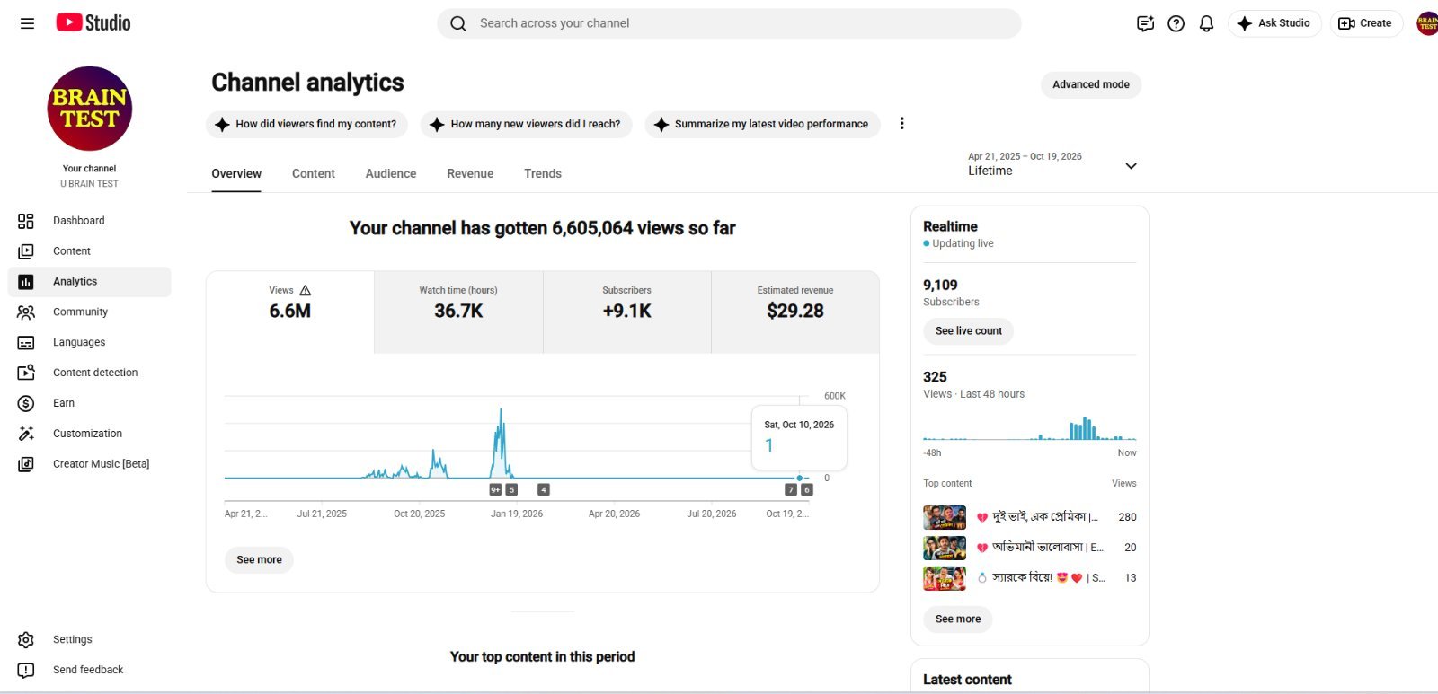Ask 'How did viewers find my content?'
This screenshot has height=694, width=1438.
[306, 125]
